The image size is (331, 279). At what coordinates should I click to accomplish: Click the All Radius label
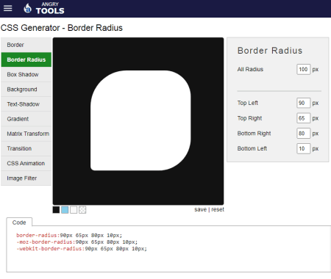250,69
